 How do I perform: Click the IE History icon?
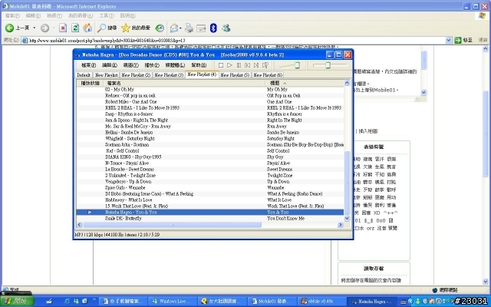click(160, 28)
